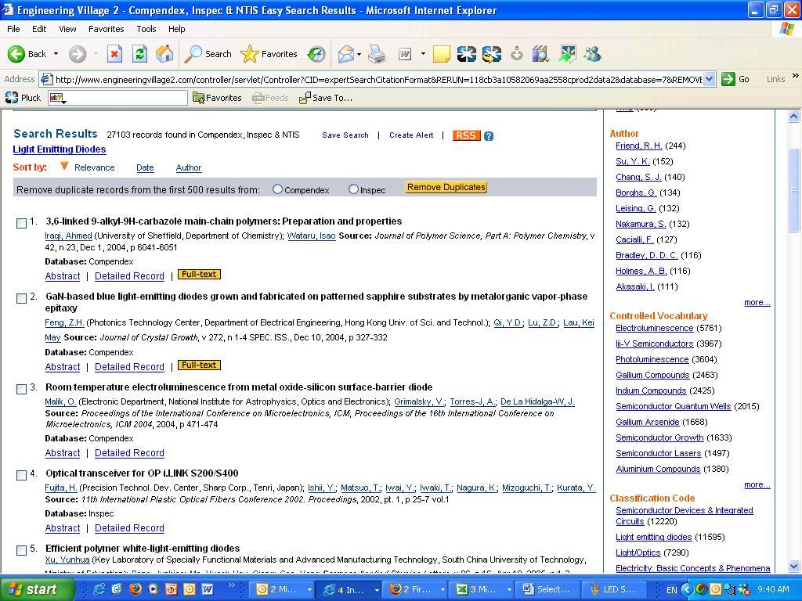Show more Author facet entries
Screen dimensions: 802x601
pos(757,303)
